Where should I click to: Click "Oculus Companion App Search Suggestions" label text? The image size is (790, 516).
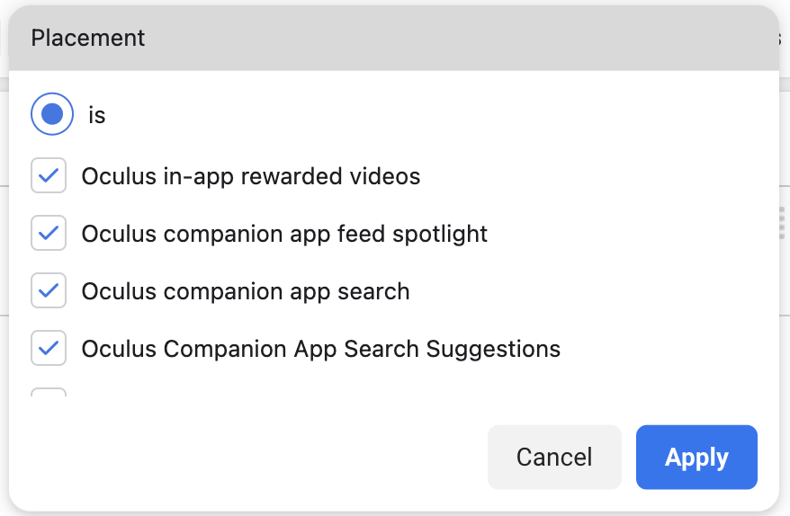click(321, 349)
